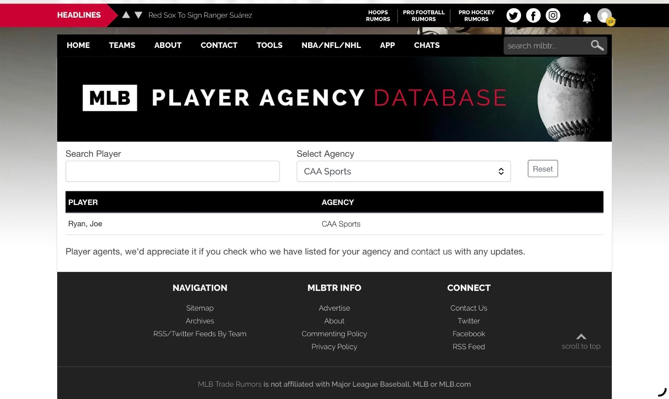Click the user profile avatar

[x=605, y=16]
